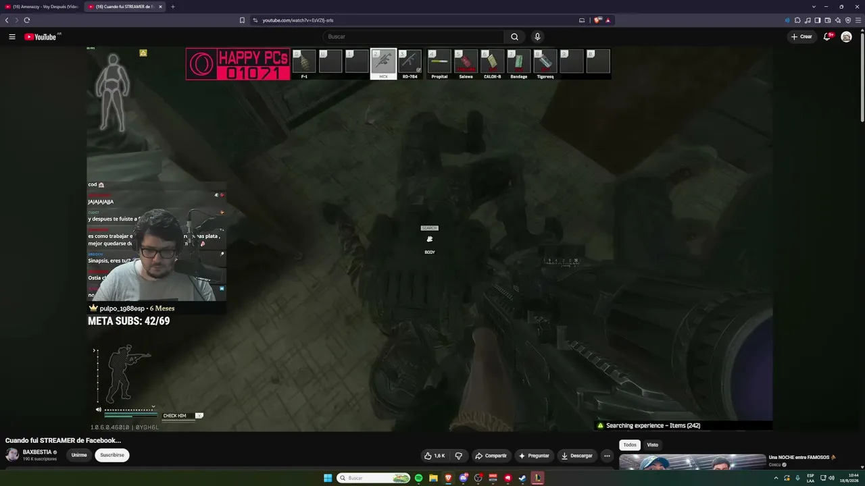Close the 'Cuando fui STREAMER' tab
Image resolution: width=865 pixels, height=486 pixels.
pyautogui.click(x=160, y=7)
